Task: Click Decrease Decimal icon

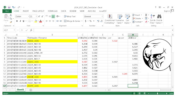Action: click(101, 21)
